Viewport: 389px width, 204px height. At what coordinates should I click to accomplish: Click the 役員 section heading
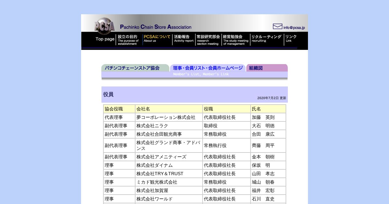pos(108,95)
